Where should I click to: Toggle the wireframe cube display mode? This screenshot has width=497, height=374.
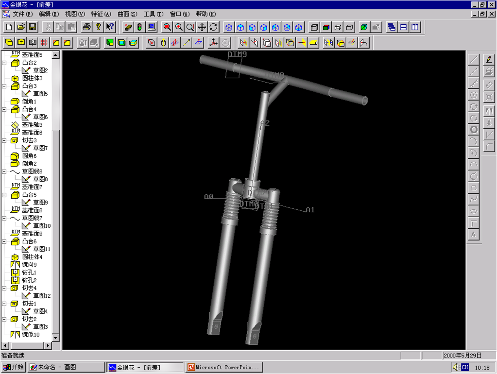coord(314,27)
